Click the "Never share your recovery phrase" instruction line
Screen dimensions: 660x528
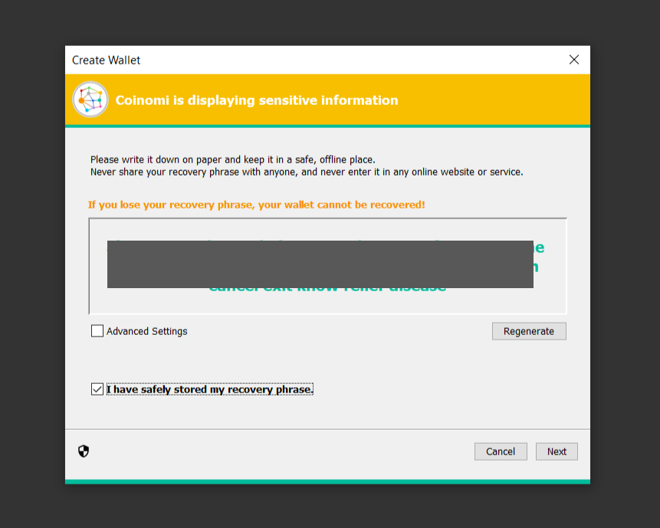[x=307, y=172]
